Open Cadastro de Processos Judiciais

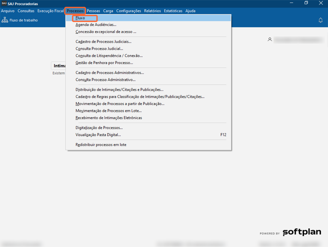click(x=103, y=42)
